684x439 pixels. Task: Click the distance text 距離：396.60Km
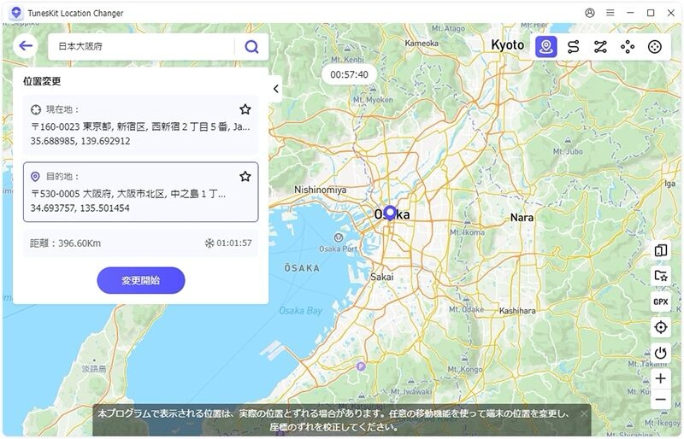[x=65, y=243]
